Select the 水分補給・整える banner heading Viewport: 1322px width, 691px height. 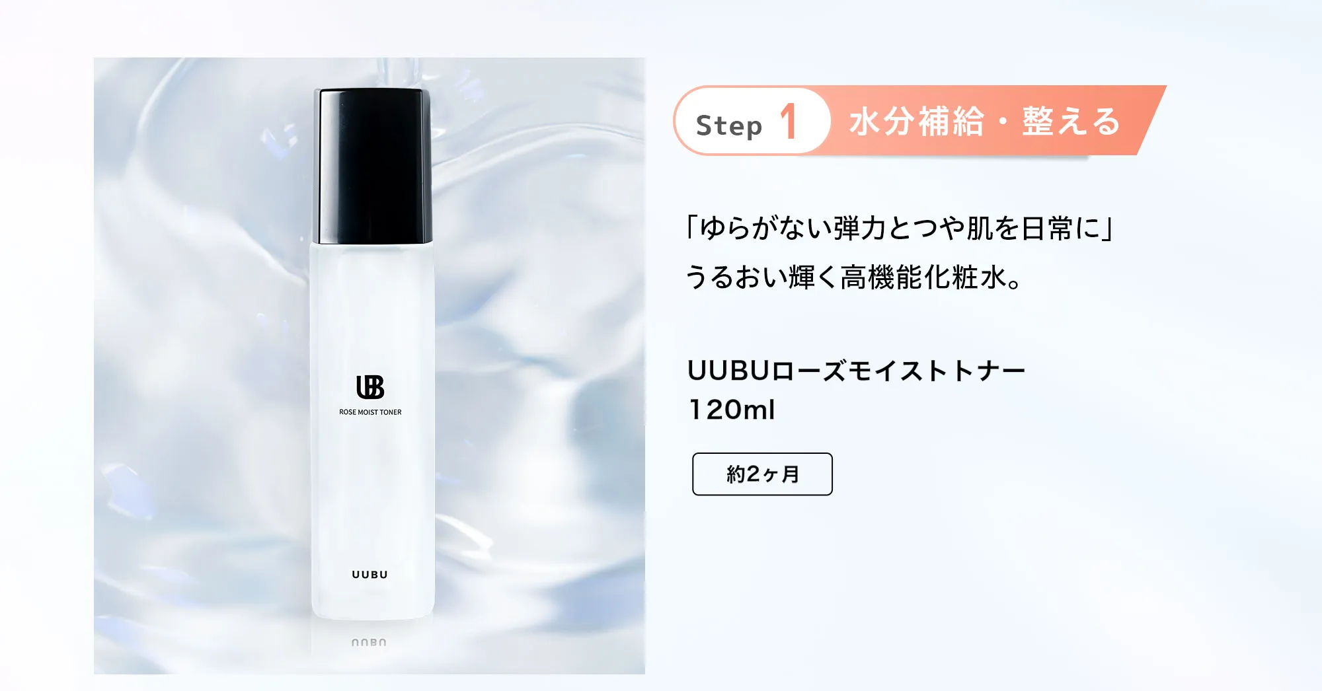point(985,122)
